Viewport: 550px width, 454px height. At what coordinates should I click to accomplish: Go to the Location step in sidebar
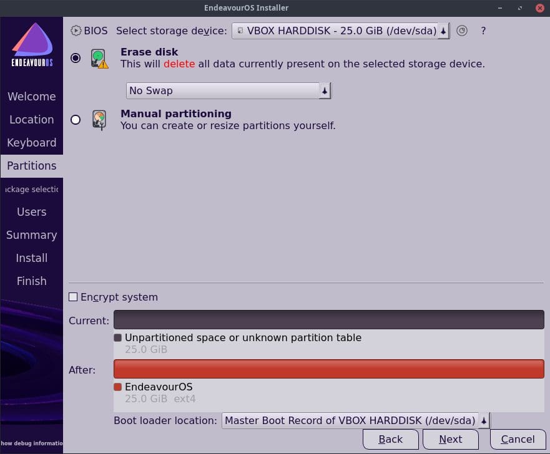coord(32,120)
